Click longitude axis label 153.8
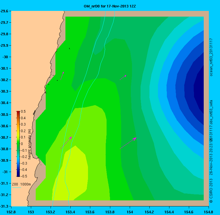This screenshot has width=220, height=215. coord(110,212)
